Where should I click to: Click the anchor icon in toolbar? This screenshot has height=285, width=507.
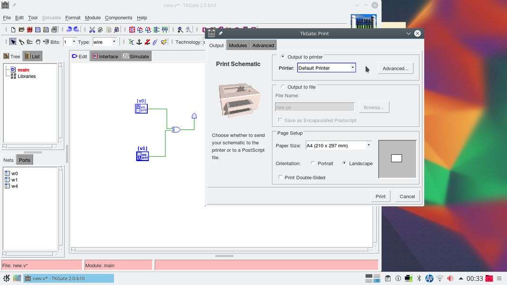[x=139, y=42]
